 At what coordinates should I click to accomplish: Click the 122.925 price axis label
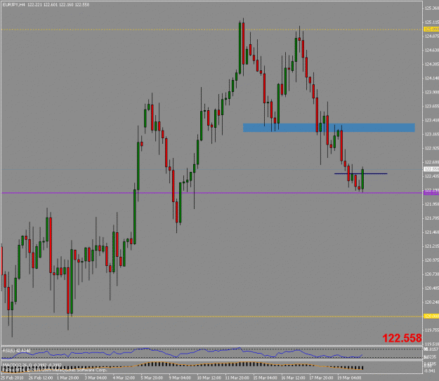(431, 148)
